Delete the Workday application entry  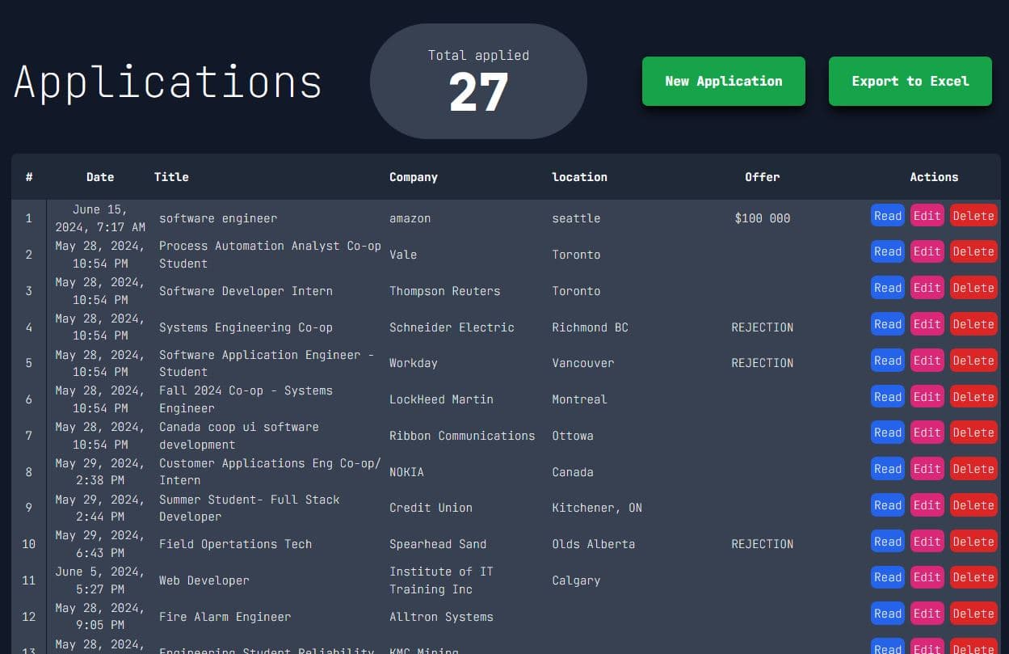[973, 361]
